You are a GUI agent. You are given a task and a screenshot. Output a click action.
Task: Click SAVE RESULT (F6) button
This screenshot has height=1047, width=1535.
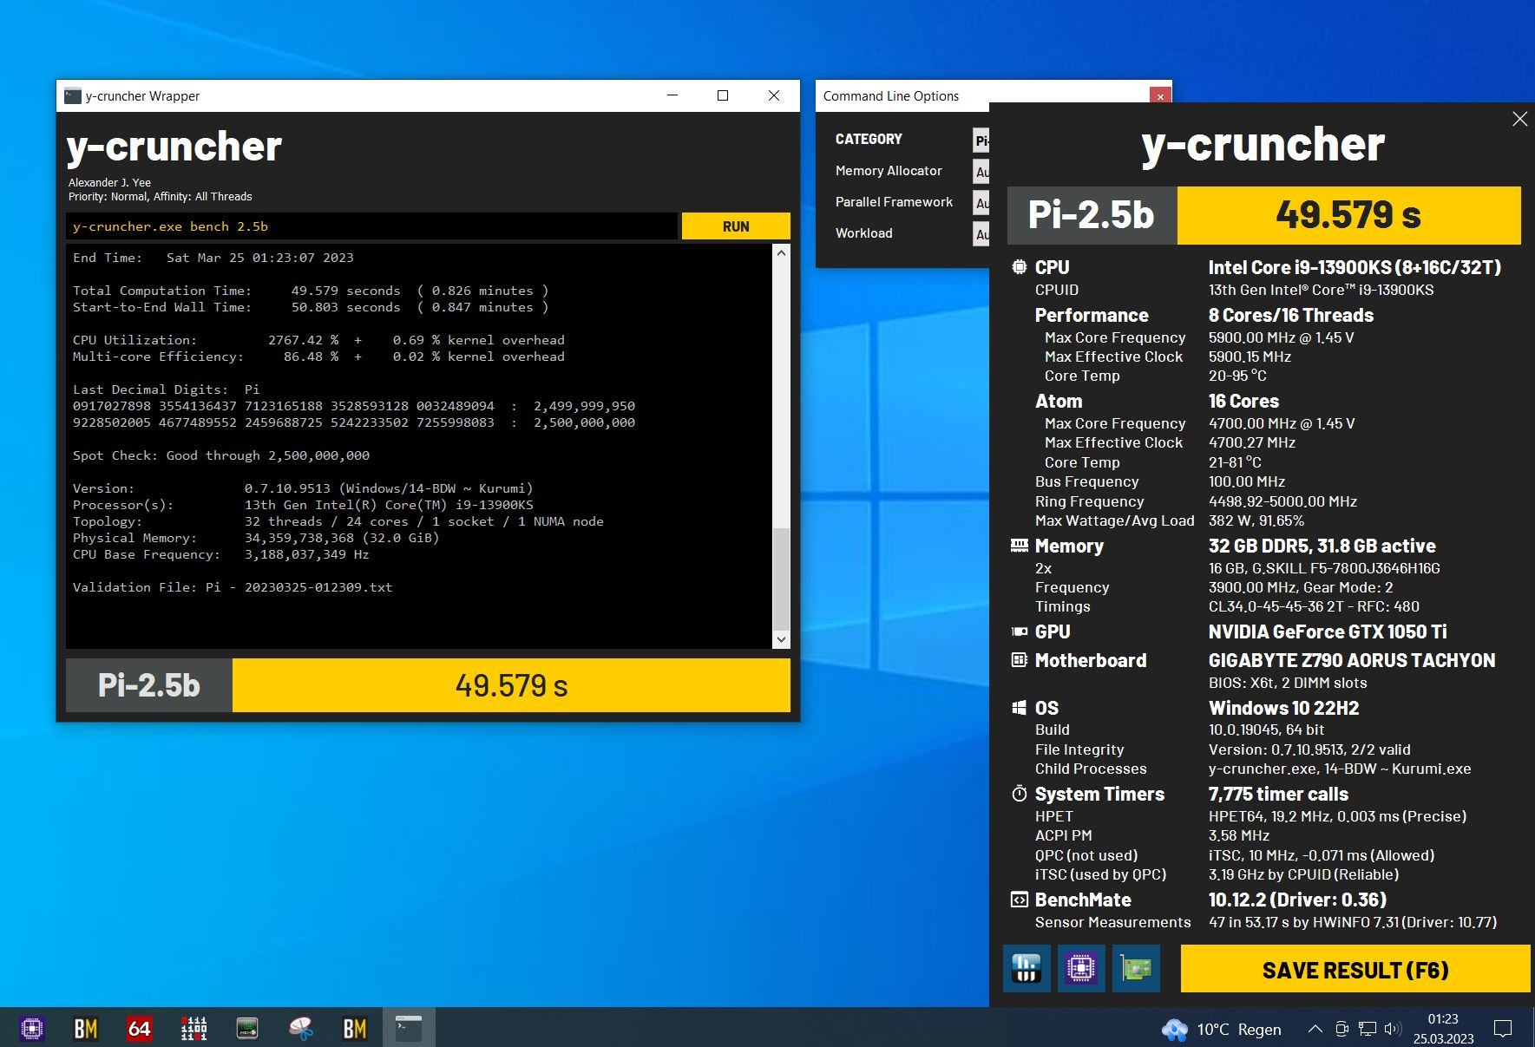pos(1355,969)
